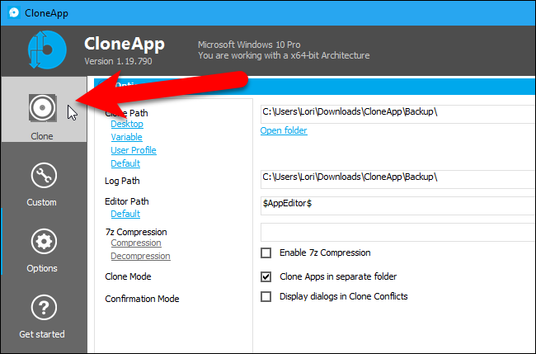This screenshot has height=354, width=536.
Task: Enable 7z Compression checkbox
Action: point(266,253)
